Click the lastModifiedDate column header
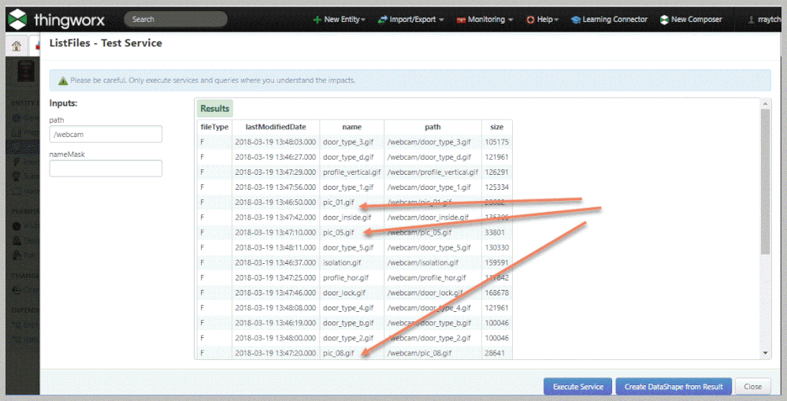The width and height of the screenshot is (787, 401). click(x=276, y=127)
